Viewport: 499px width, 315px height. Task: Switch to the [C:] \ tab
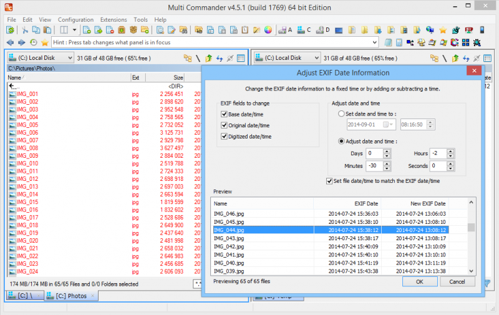click(x=24, y=296)
